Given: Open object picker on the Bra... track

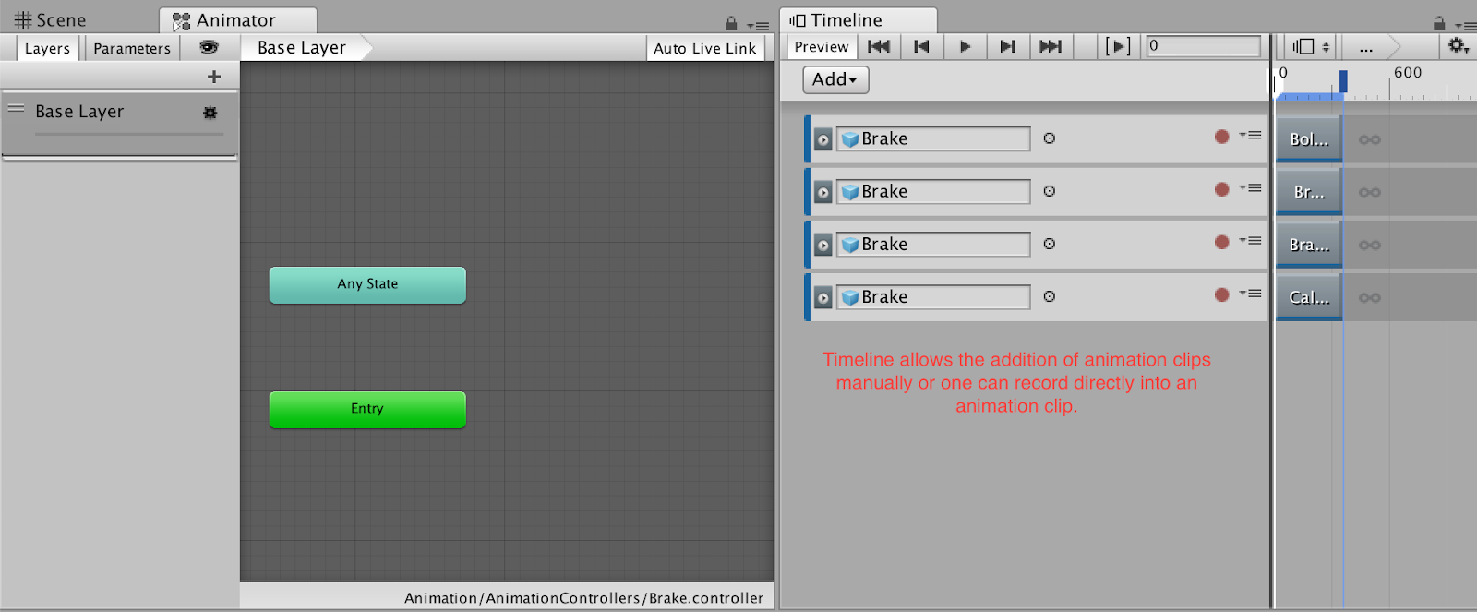Looking at the screenshot, I should click(1050, 244).
